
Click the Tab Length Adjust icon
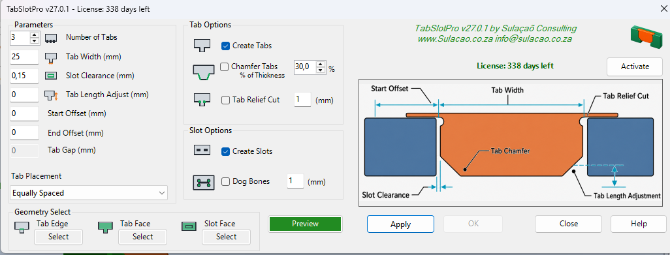52,95
